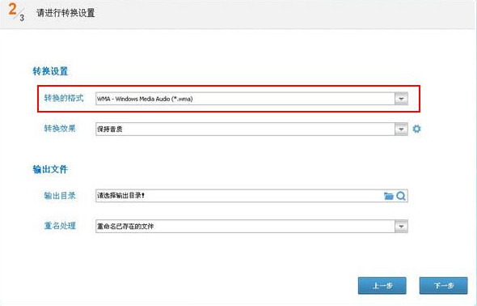Click the step 2/3 indicator icon
The height and width of the screenshot is (306, 477).
point(16,12)
